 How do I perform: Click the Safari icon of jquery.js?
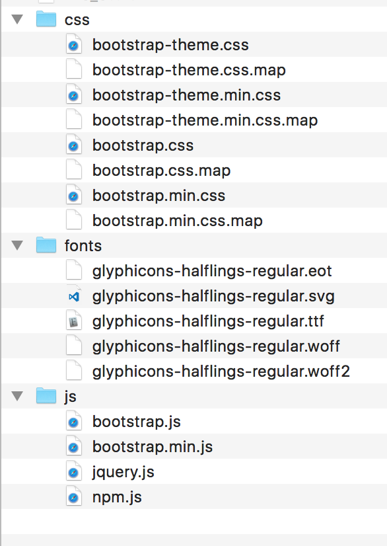tap(74, 471)
